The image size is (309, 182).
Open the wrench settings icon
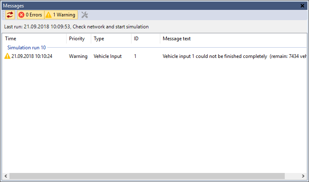(85, 15)
